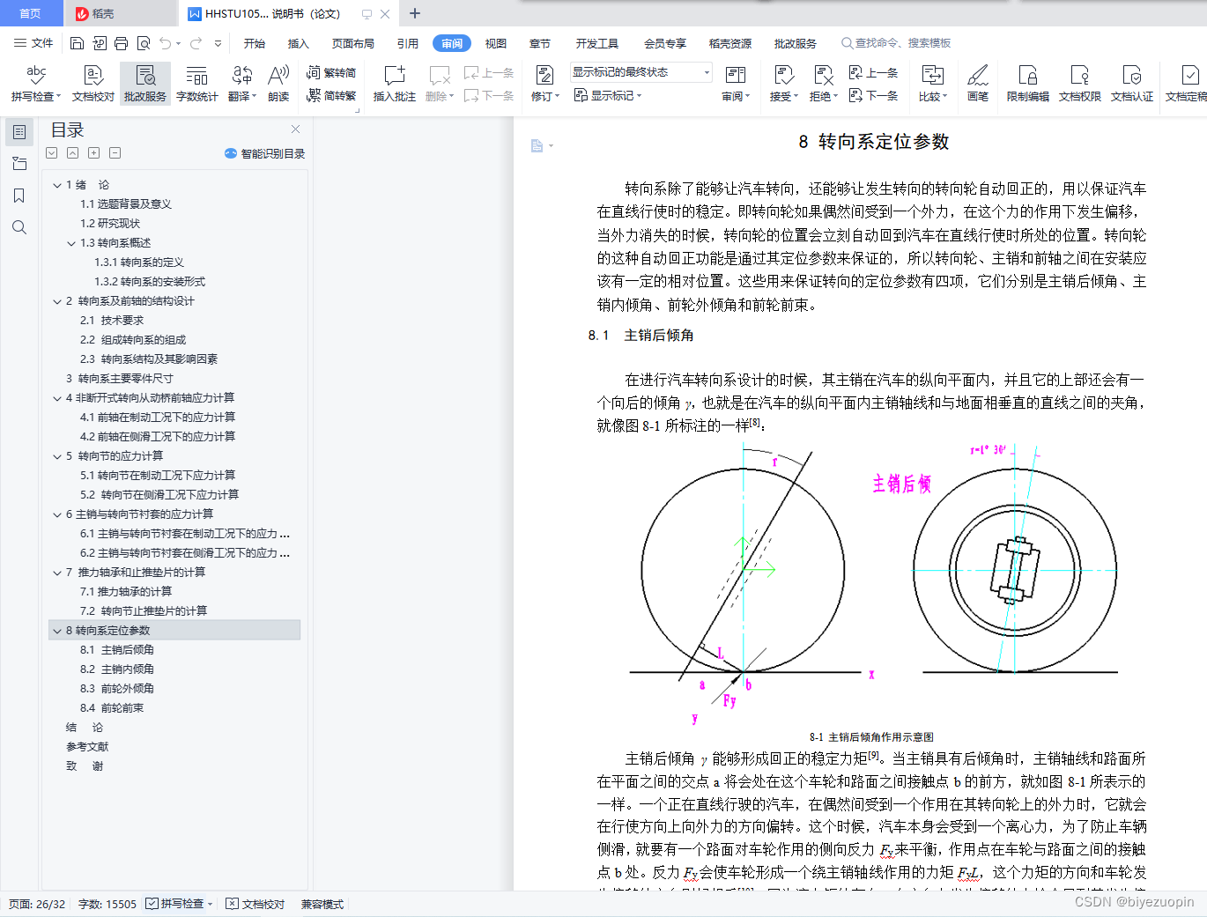Collapse 1.3 转向系概述 outline node

tap(71, 243)
